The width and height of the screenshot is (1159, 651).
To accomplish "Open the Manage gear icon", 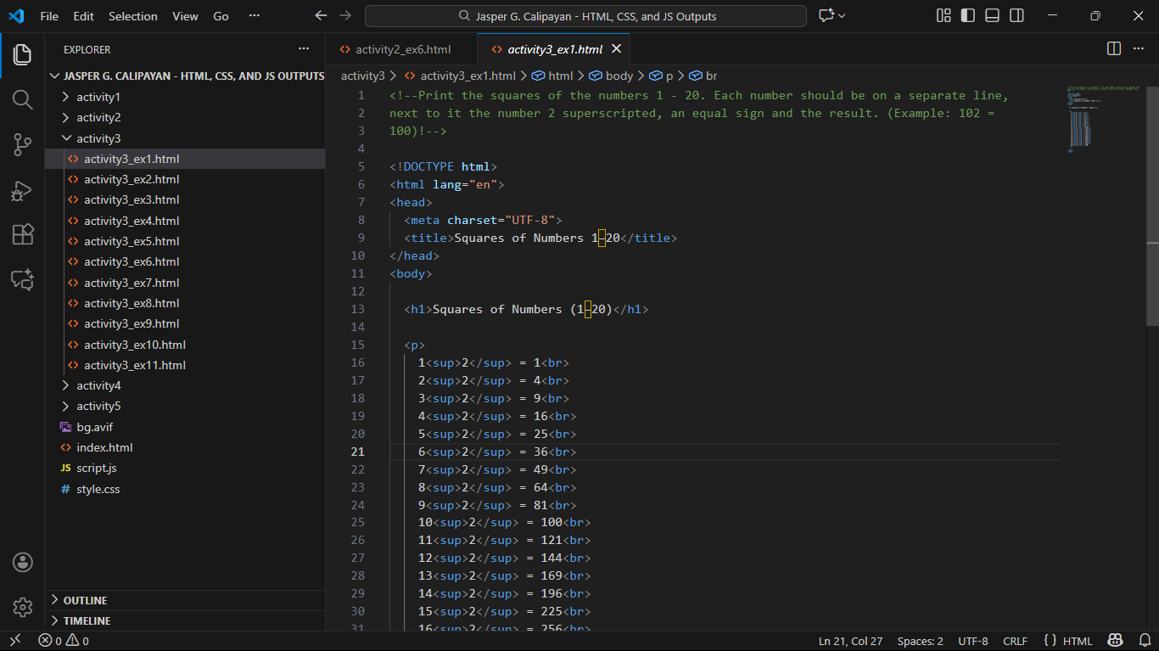I will click(22, 607).
